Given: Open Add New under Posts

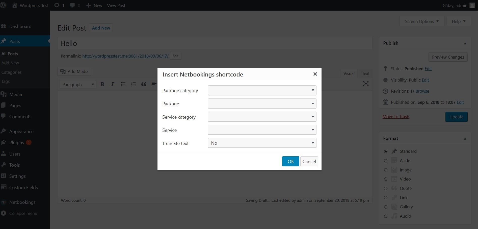Looking at the screenshot, I should pyautogui.click(x=10, y=63).
